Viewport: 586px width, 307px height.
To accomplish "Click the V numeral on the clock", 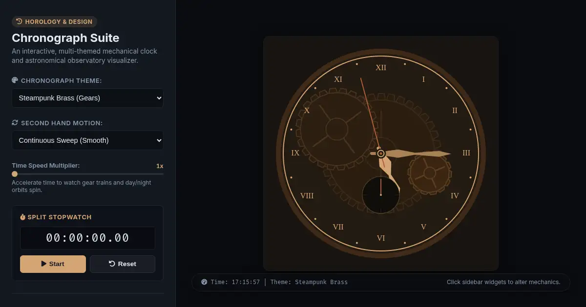I will point(423,227).
